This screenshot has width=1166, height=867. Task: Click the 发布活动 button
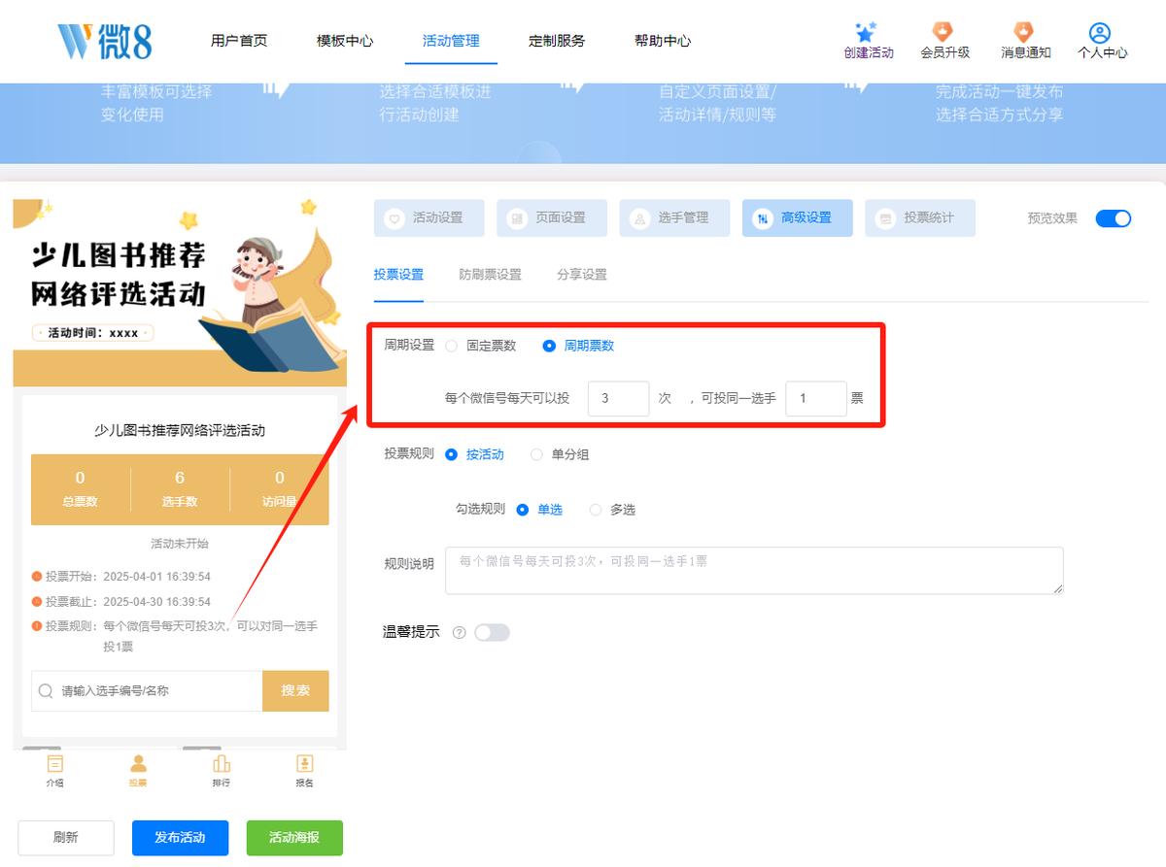[x=181, y=837]
